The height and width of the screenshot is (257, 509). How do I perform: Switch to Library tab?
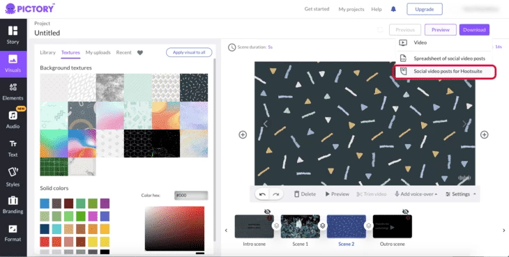point(47,52)
